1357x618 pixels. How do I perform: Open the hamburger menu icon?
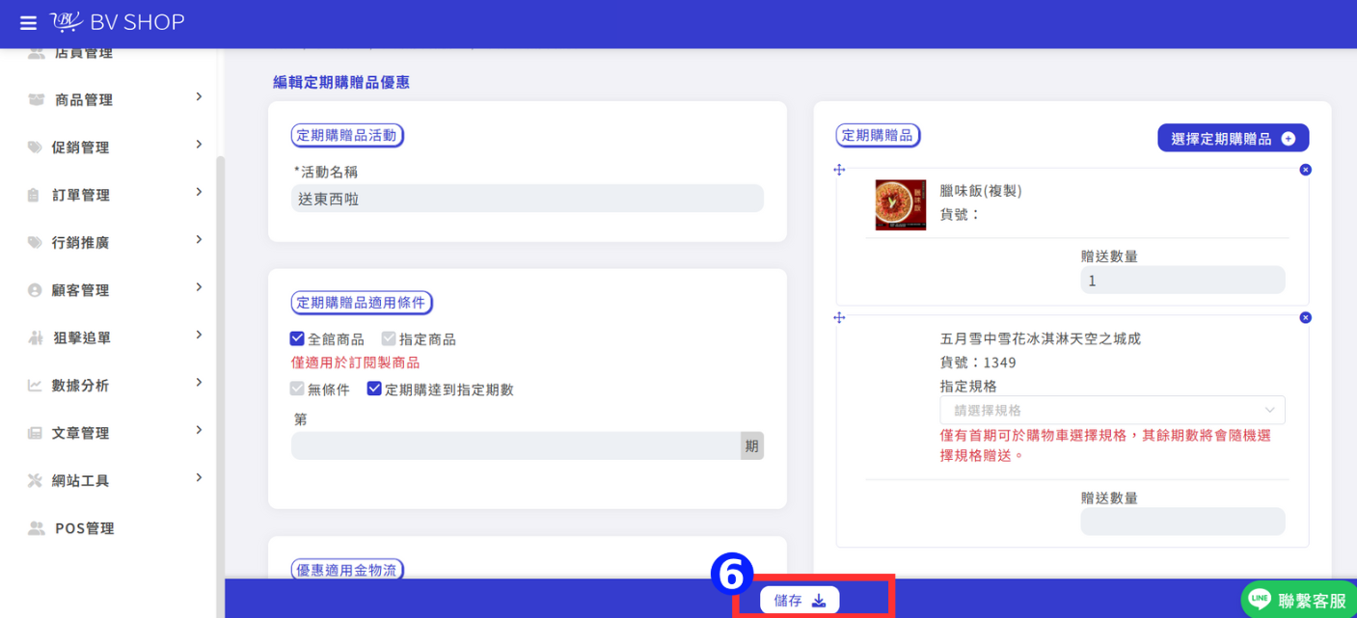[x=28, y=22]
